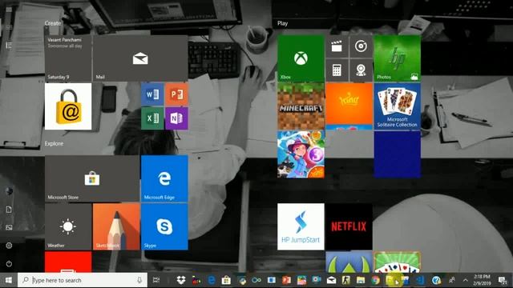This screenshot has width=513, height=288.
Task: Open Settings gear in Start sidebar
Action: (x=9, y=246)
